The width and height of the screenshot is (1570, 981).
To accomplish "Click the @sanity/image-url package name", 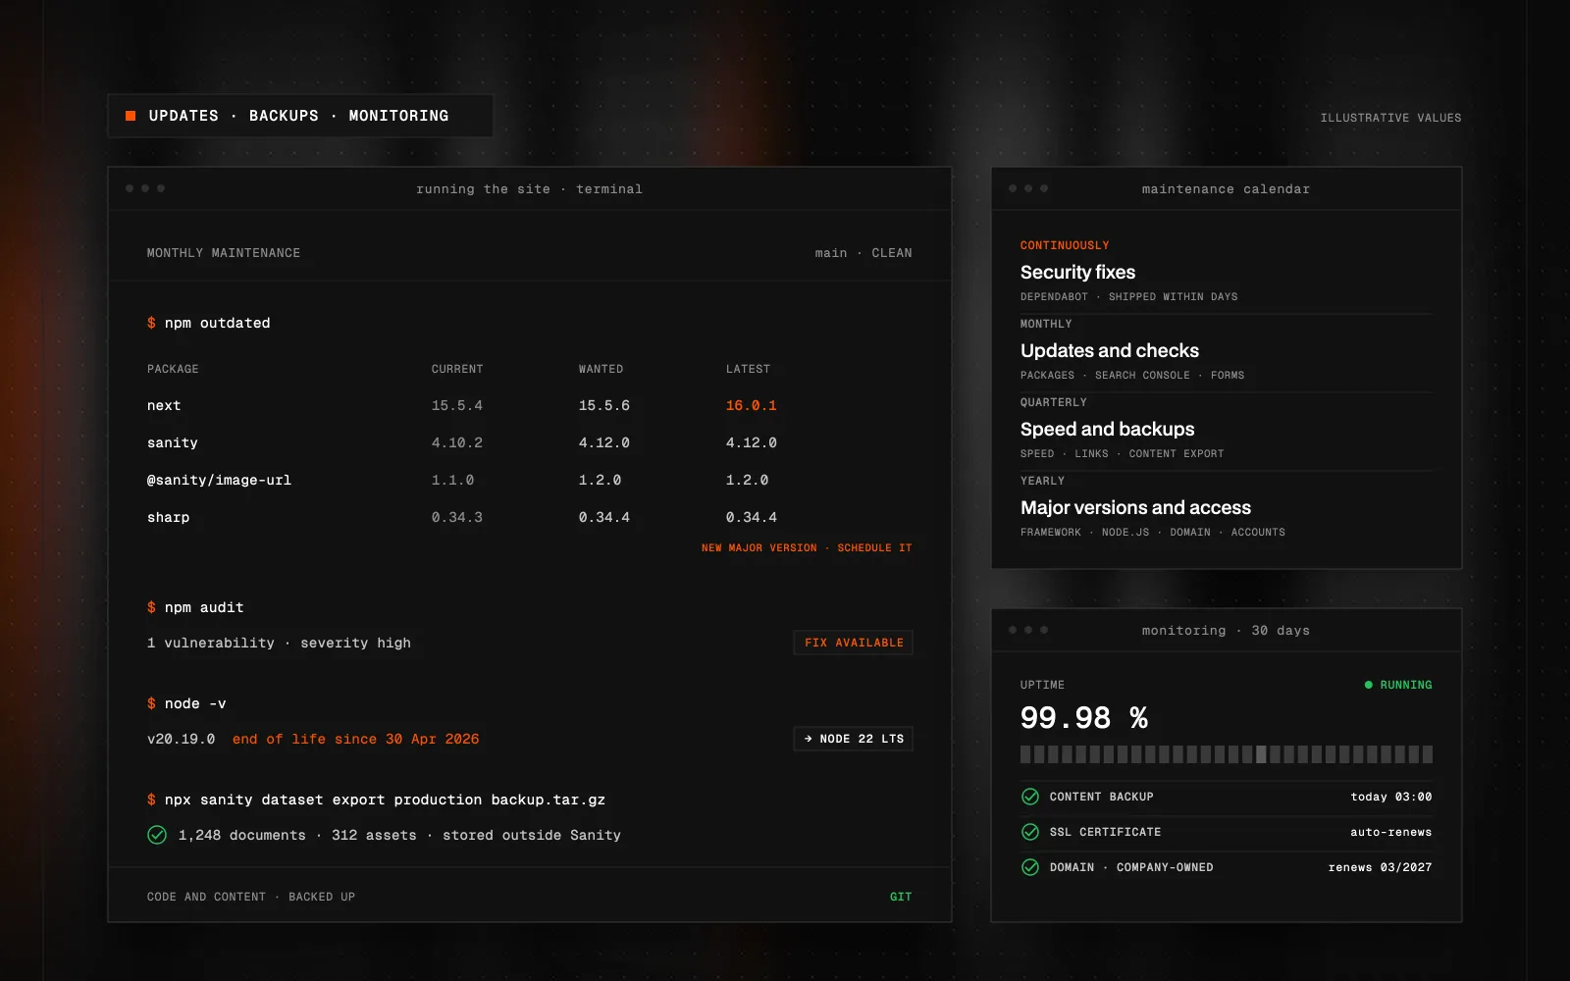I will [219, 480].
